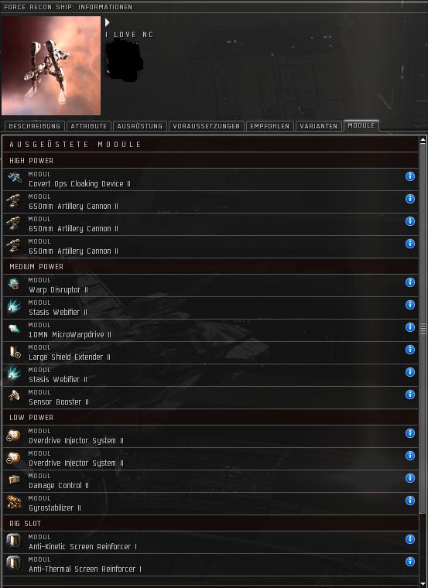Image resolution: width=428 pixels, height=588 pixels.
Task: Click the scroll up arrow of module list
Action: coord(423,140)
